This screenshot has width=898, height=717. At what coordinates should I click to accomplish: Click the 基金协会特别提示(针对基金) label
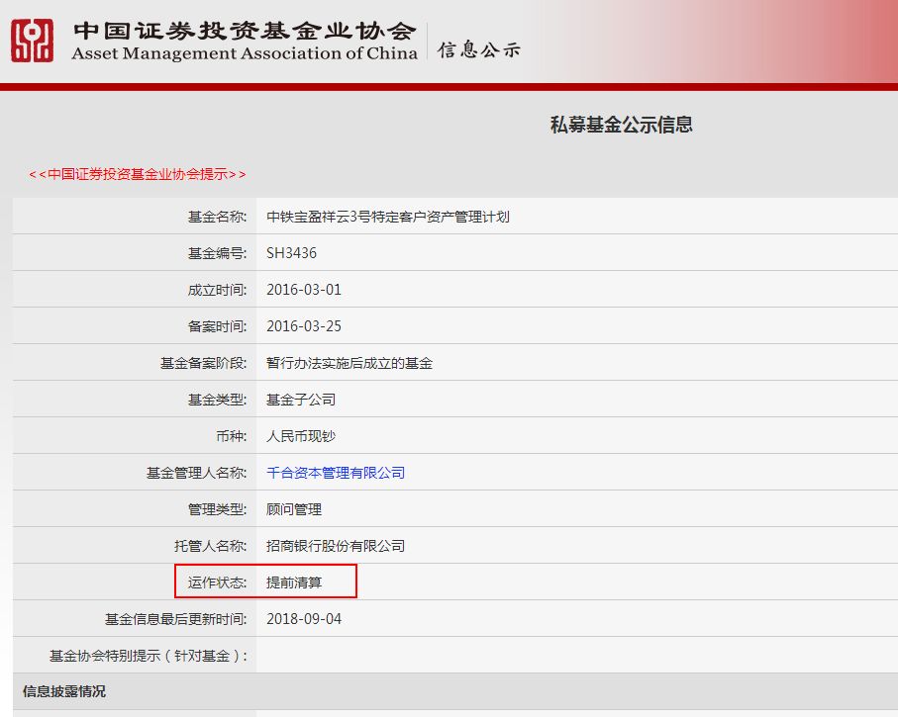[x=149, y=656]
